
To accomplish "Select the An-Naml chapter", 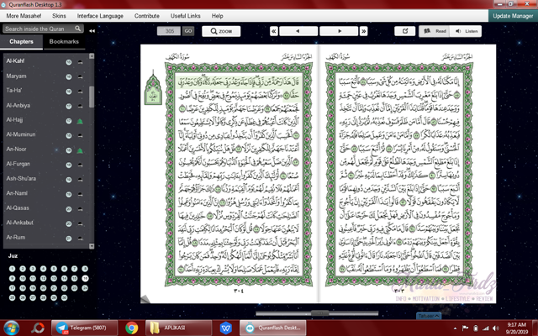I will (x=17, y=193).
